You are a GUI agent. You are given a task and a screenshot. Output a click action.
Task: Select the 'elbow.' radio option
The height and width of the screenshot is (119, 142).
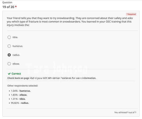pos(9,64)
